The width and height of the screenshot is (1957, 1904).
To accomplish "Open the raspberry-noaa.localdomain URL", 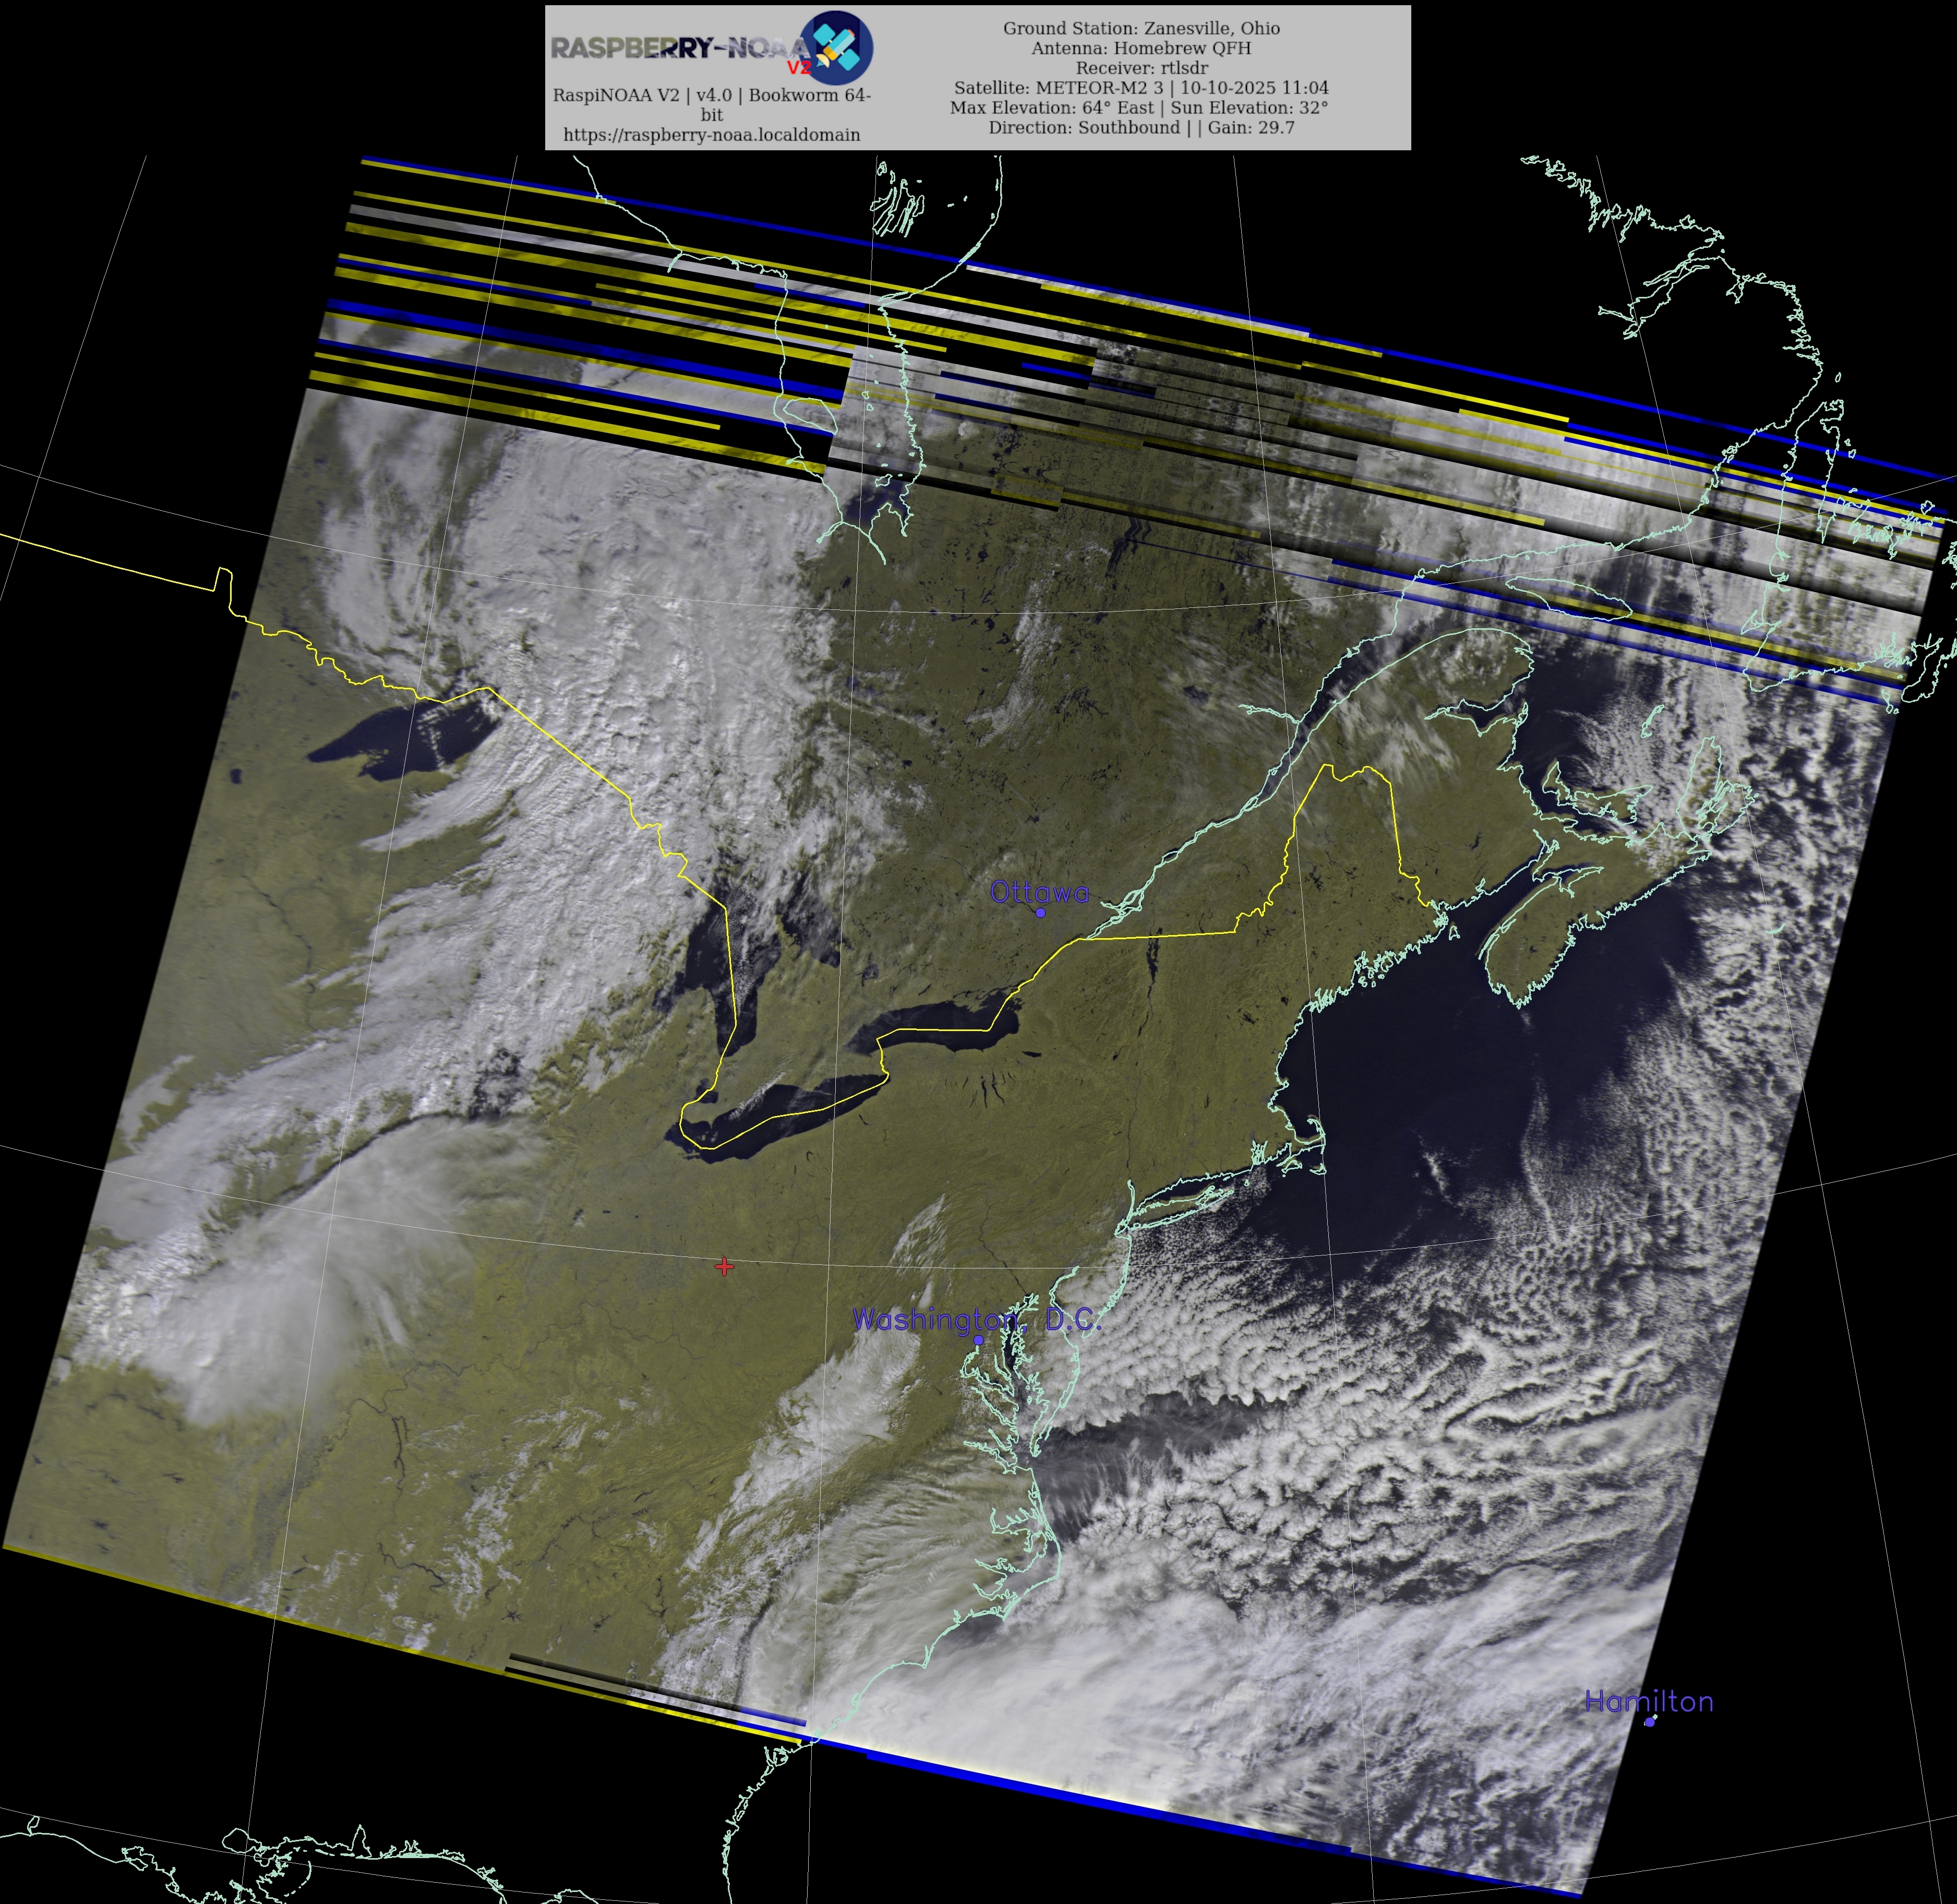I will 711,134.
